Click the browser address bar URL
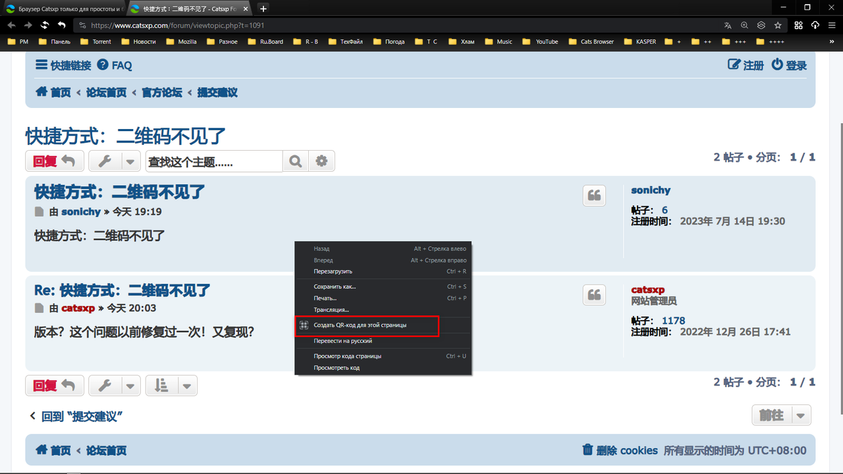This screenshot has height=474, width=843. coord(178,25)
